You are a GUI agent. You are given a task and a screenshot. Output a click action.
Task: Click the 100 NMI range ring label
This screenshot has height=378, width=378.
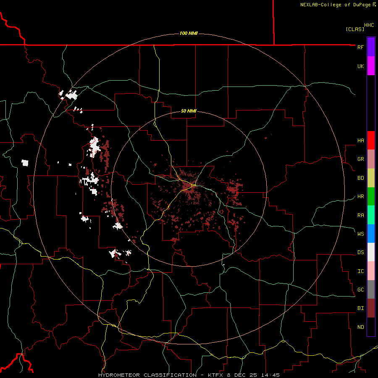189,33
